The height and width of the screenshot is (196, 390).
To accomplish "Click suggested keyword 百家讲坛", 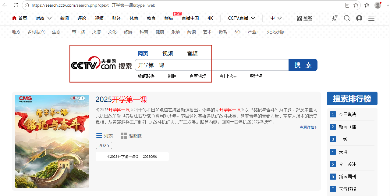I will [x=198, y=76].
